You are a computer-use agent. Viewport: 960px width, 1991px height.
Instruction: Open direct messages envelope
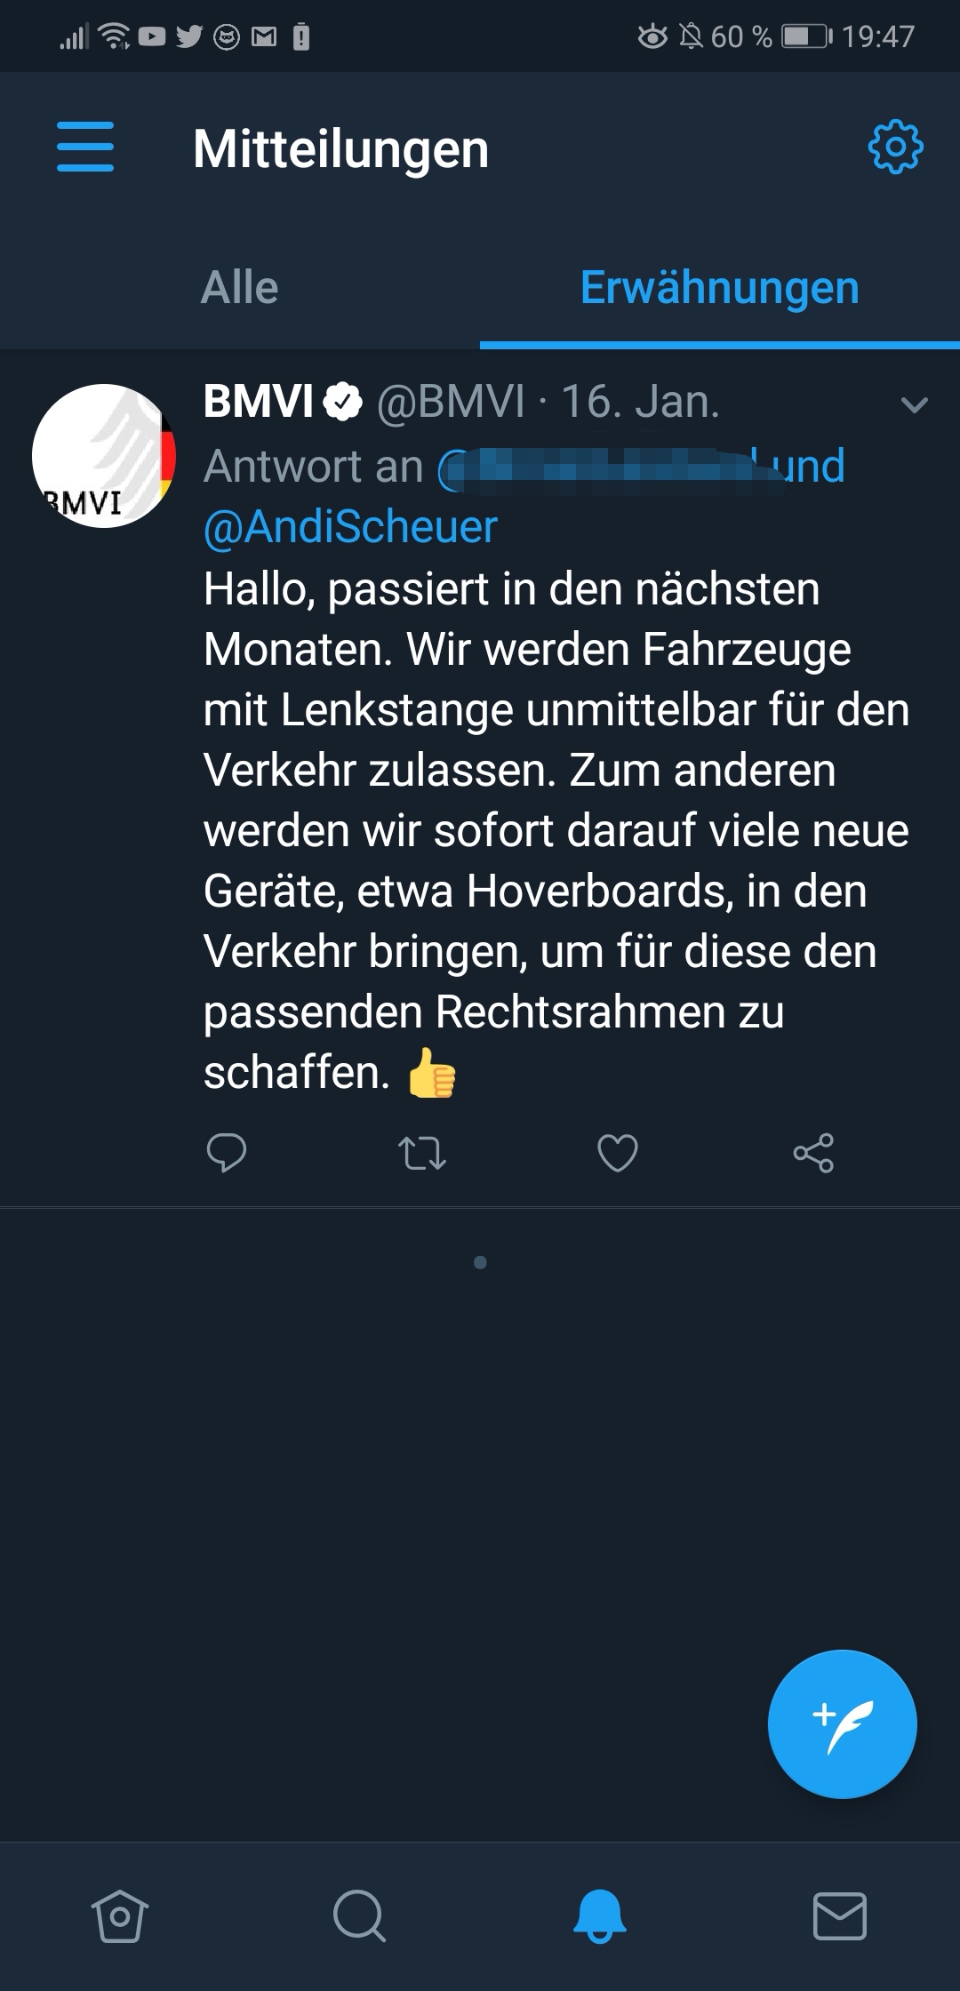840,1916
